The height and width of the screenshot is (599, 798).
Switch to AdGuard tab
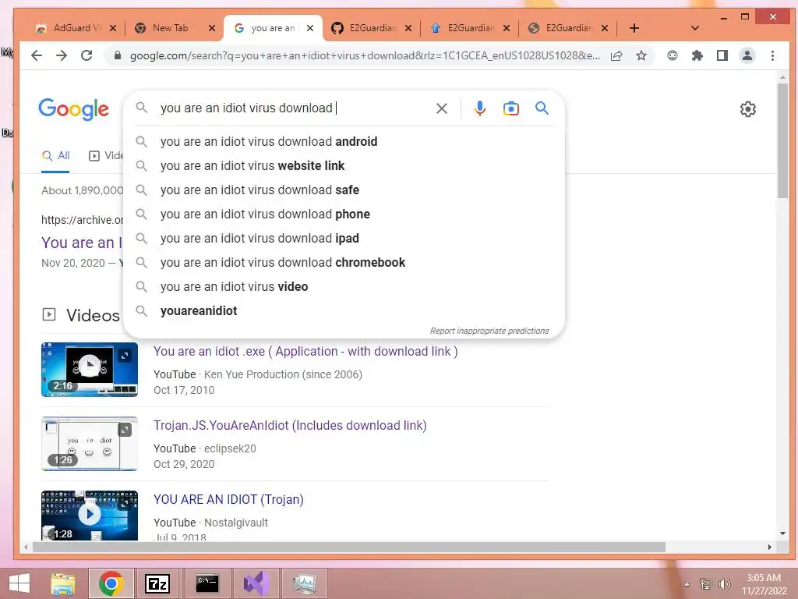point(77,28)
